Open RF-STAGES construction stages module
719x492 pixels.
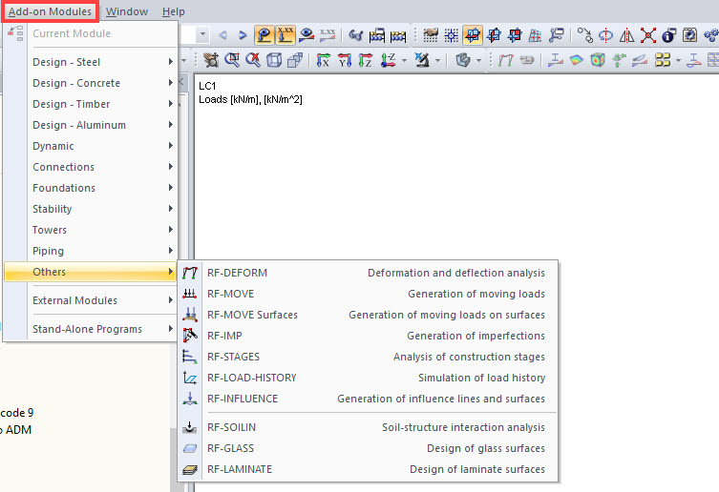368,357
